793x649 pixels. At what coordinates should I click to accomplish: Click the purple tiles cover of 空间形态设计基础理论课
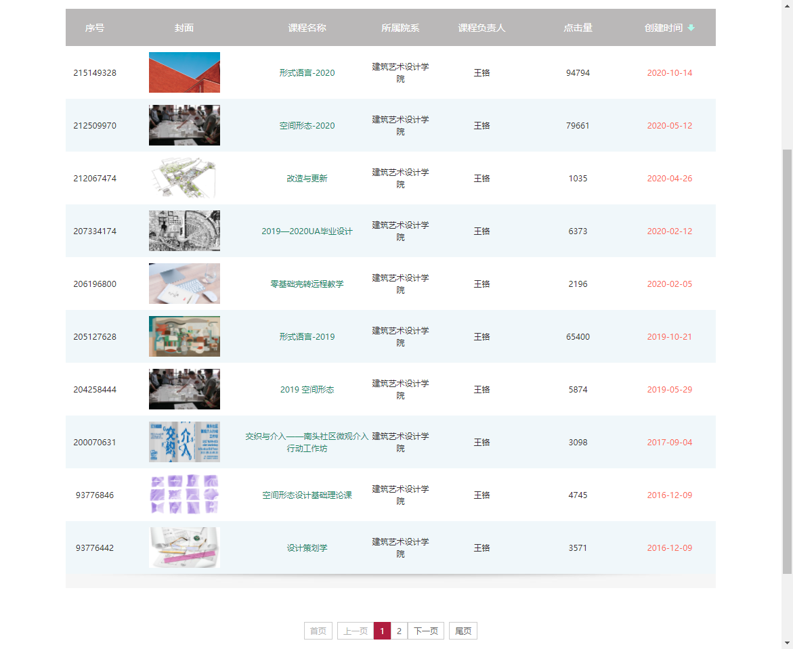click(x=185, y=495)
